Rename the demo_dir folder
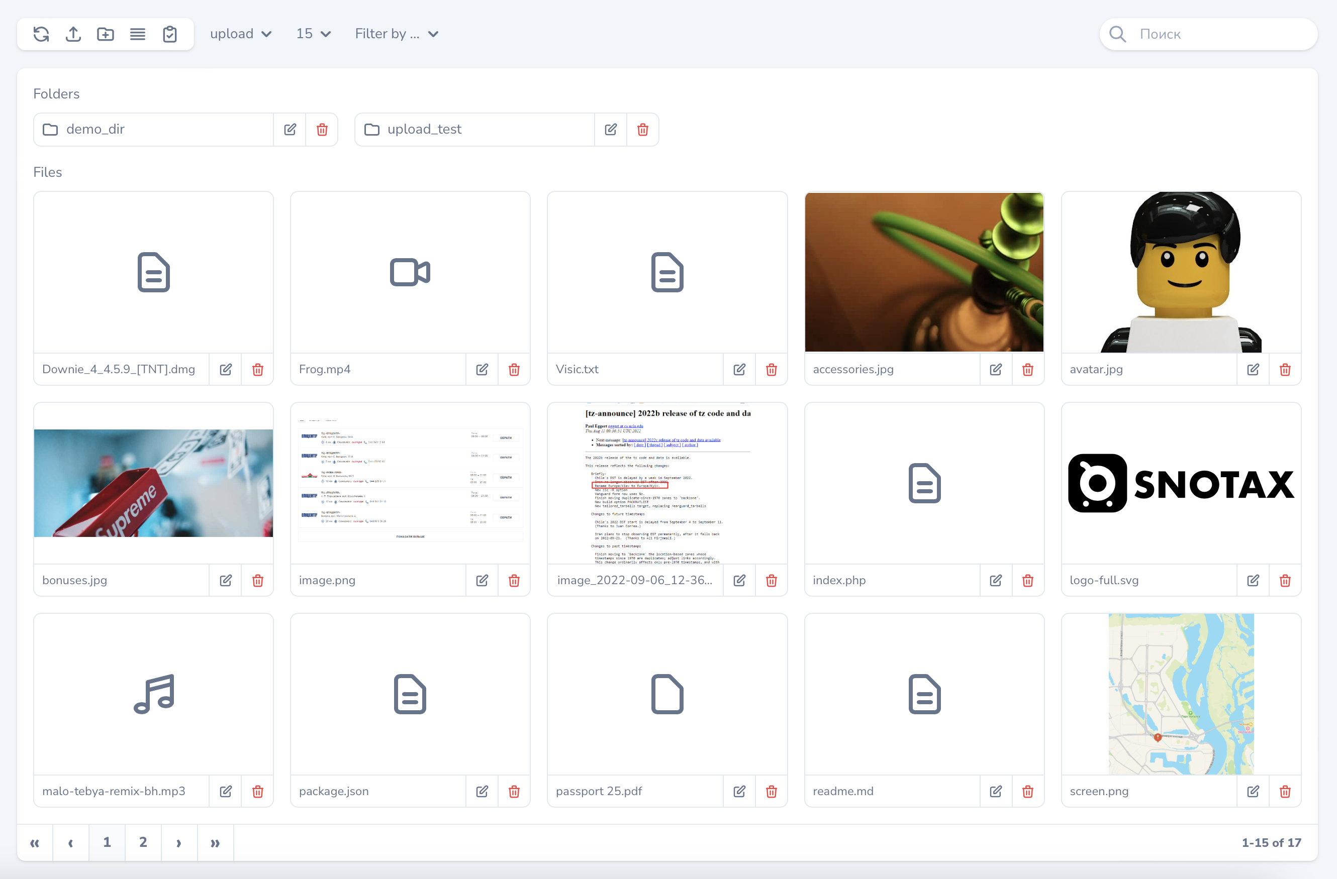 pyautogui.click(x=290, y=130)
